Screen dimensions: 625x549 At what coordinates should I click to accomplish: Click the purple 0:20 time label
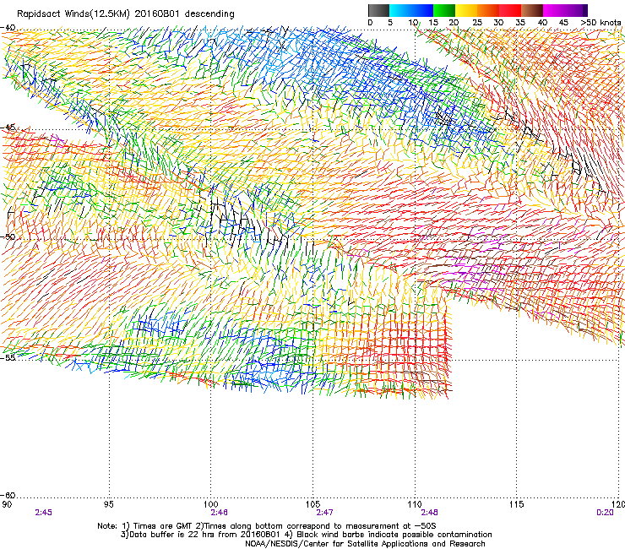tap(605, 513)
